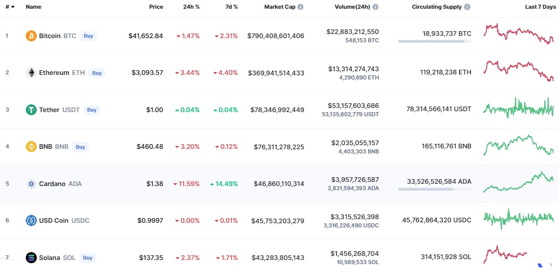
Task: Click the USD Coin blue logo icon
Action: pyautogui.click(x=31, y=220)
